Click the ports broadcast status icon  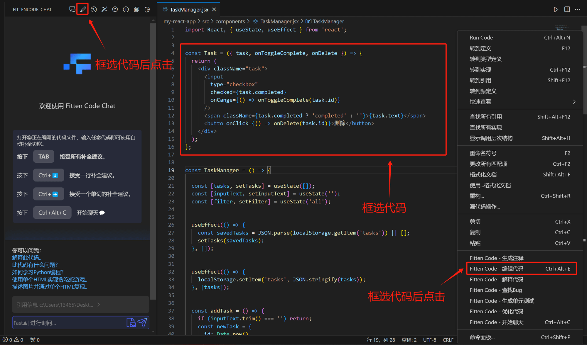35,340
